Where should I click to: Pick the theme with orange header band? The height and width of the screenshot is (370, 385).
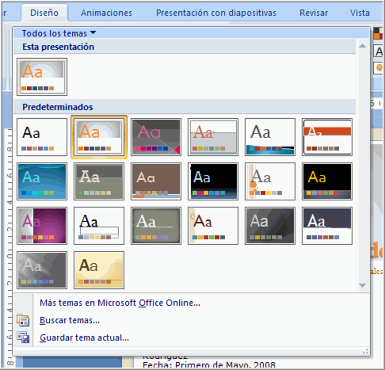pyautogui.click(x=327, y=137)
